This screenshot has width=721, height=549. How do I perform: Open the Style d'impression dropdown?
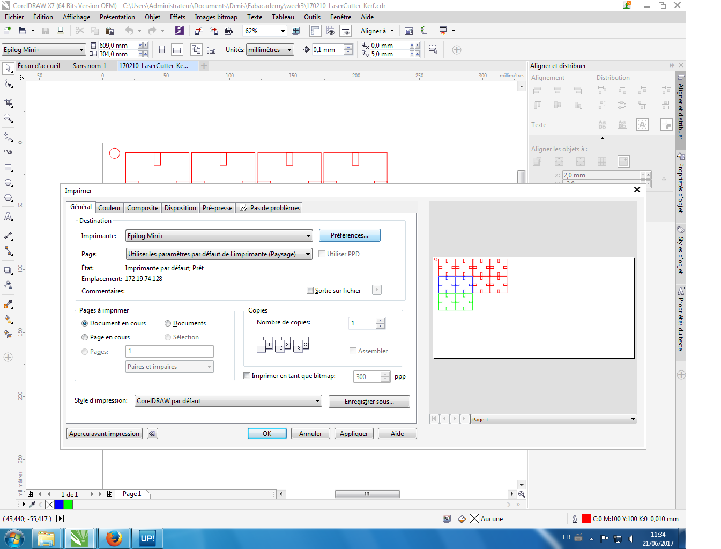click(x=228, y=401)
